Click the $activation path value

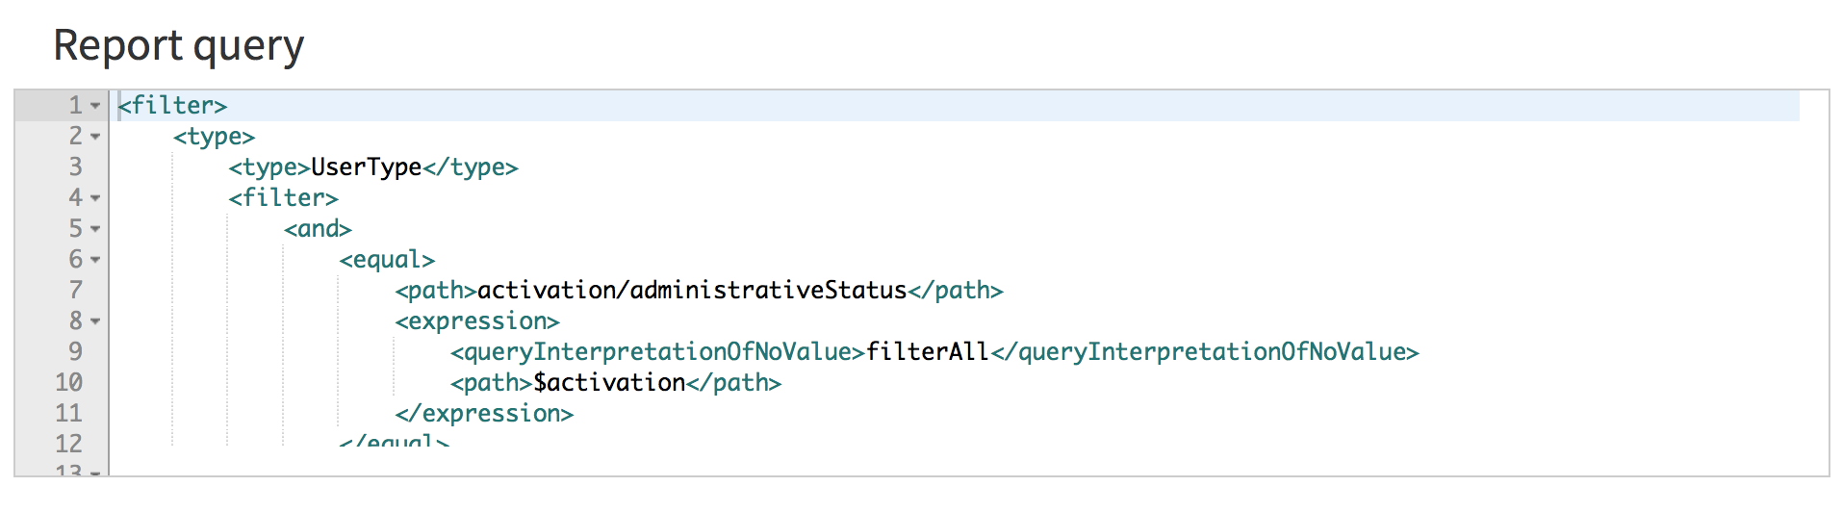coord(609,383)
